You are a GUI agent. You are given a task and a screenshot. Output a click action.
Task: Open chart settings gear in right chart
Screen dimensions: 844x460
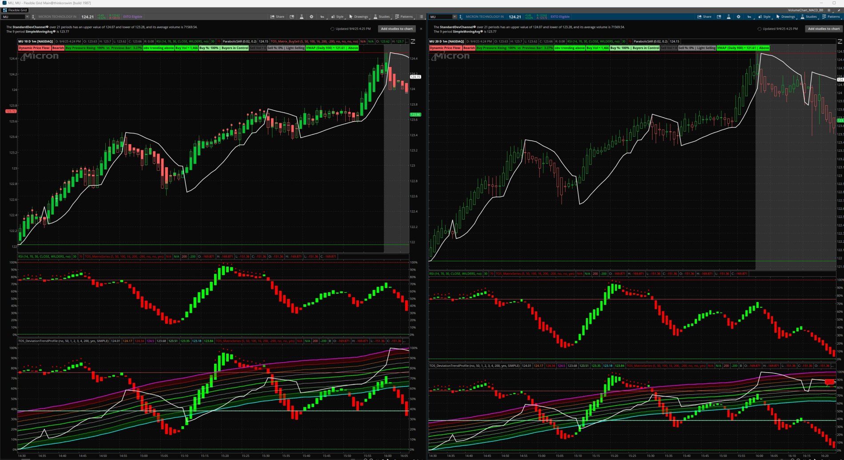[x=738, y=17]
